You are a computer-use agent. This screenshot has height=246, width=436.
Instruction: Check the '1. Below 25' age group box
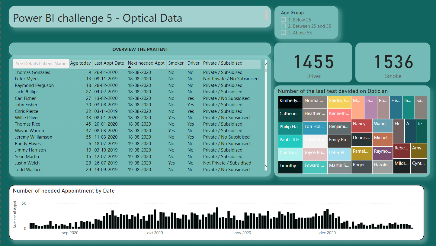coord(283,20)
